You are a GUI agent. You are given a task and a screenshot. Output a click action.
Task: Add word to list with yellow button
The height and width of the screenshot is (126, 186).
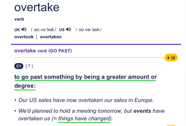[171, 58]
